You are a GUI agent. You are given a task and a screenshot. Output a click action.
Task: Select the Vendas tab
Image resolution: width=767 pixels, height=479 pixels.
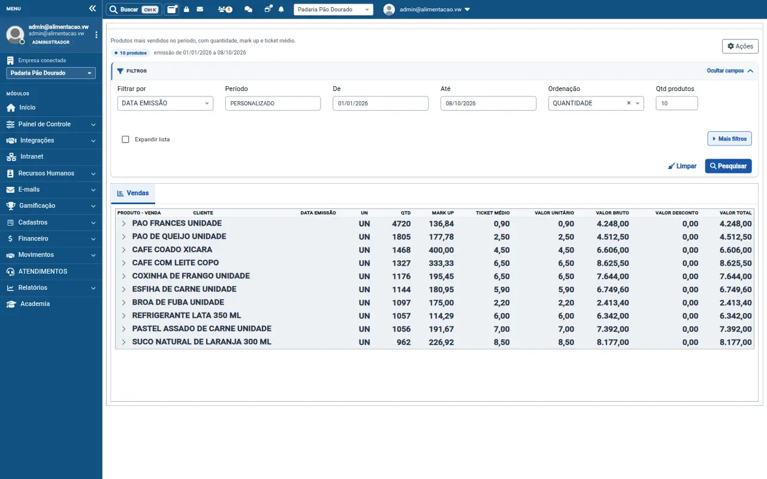[x=133, y=193]
